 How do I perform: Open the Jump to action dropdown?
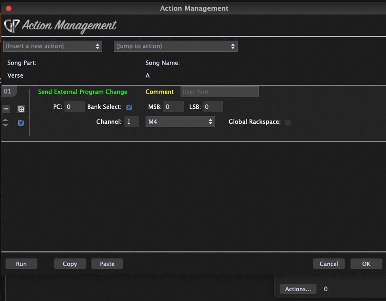pyautogui.click(x=175, y=46)
